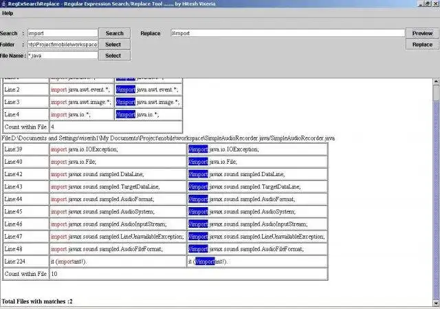Click the Select button for Folder
440x309 pixels.
pos(115,44)
